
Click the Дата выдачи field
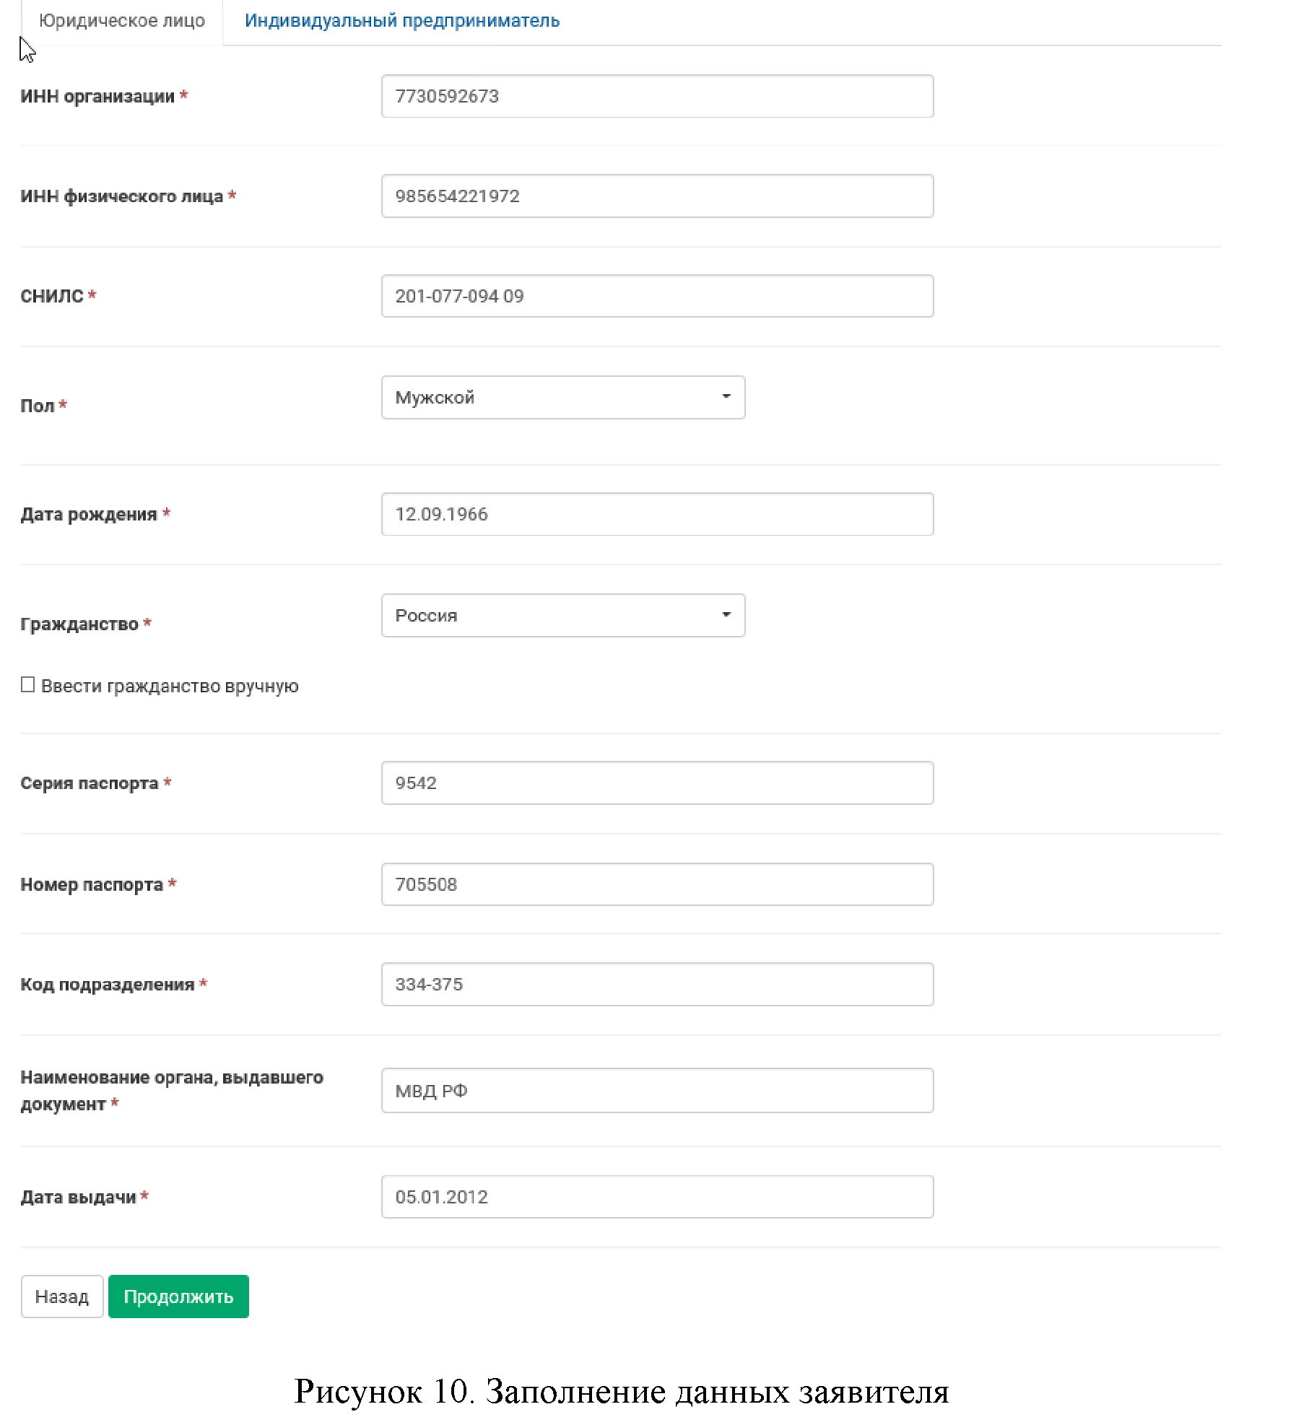pyautogui.click(x=656, y=1197)
